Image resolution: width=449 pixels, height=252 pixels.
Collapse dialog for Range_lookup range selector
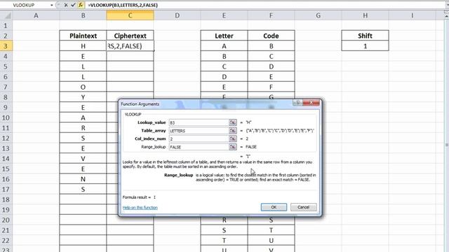tap(233, 147)
